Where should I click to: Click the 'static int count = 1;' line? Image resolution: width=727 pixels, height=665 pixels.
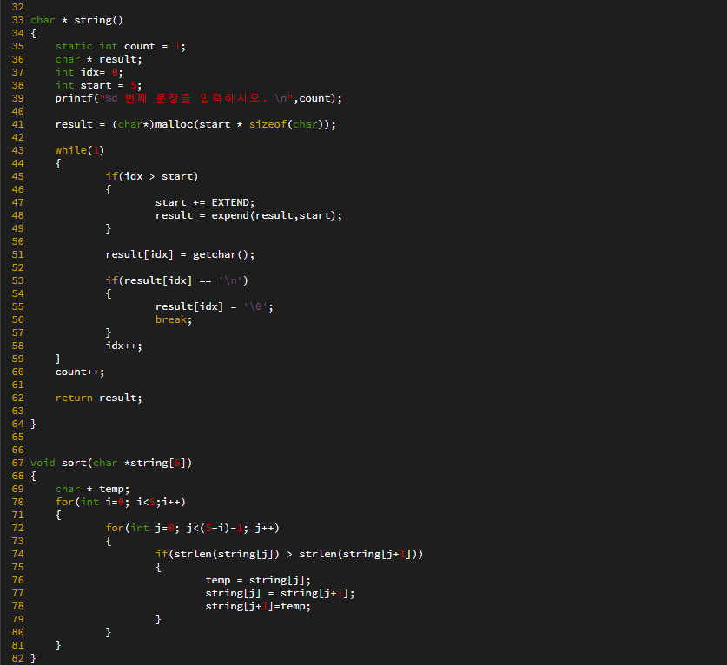(121, 46)
